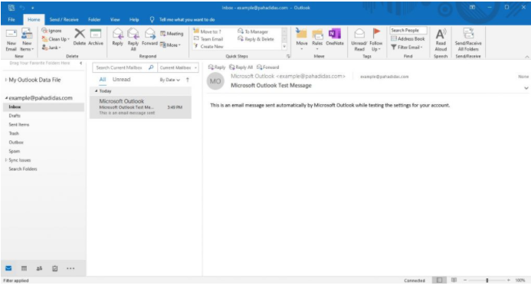Click Send/Receive All Folders
Viewport: 531px width, 292px height.
(468, 40)
